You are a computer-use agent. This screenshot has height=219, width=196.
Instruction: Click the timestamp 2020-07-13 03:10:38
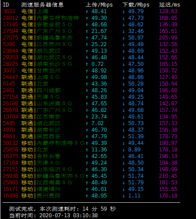click(69, 215)
